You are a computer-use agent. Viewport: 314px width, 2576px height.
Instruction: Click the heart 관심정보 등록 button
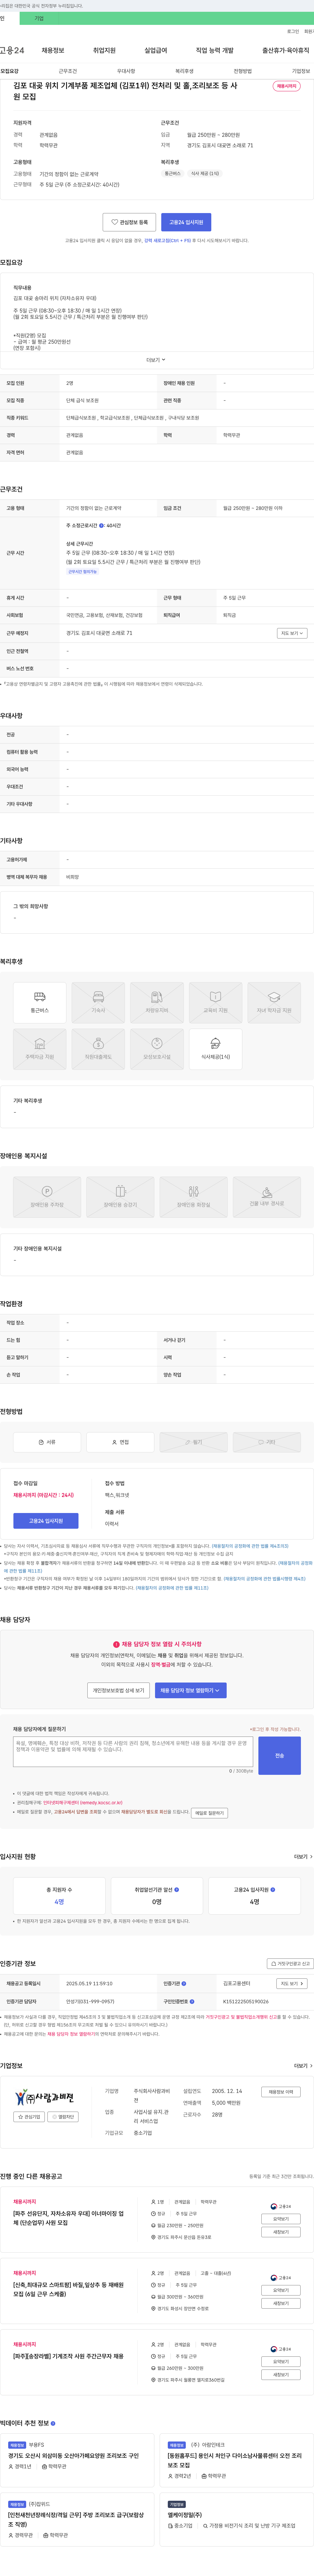[129, 222]
